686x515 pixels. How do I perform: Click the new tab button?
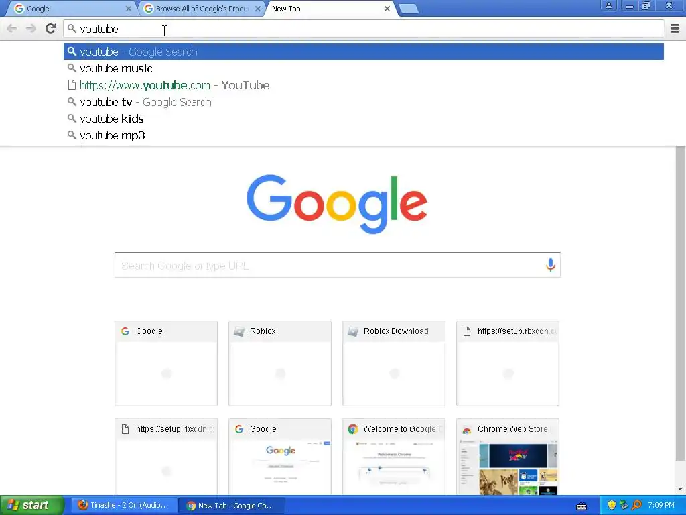coord(409,9)
